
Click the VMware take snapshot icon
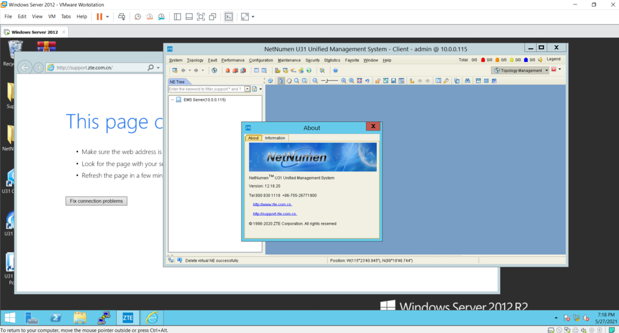coord(137,17)
